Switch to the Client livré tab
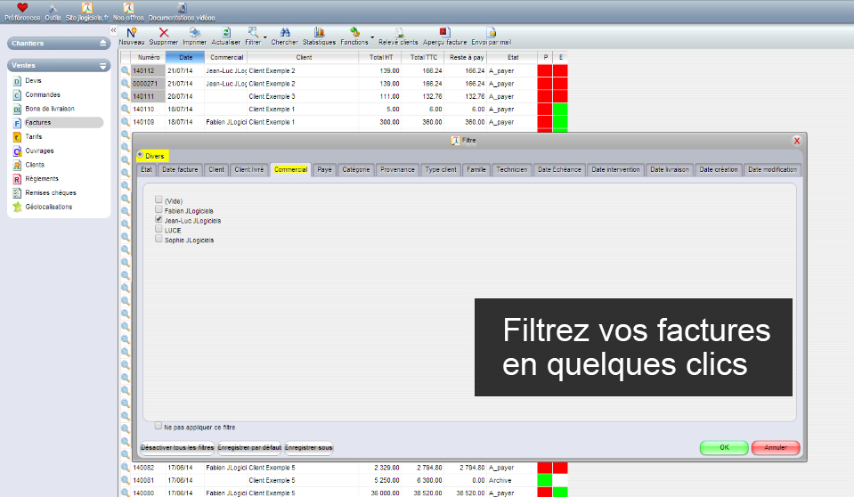 pos(249,170)
